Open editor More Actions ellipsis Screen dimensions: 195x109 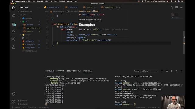182,7
